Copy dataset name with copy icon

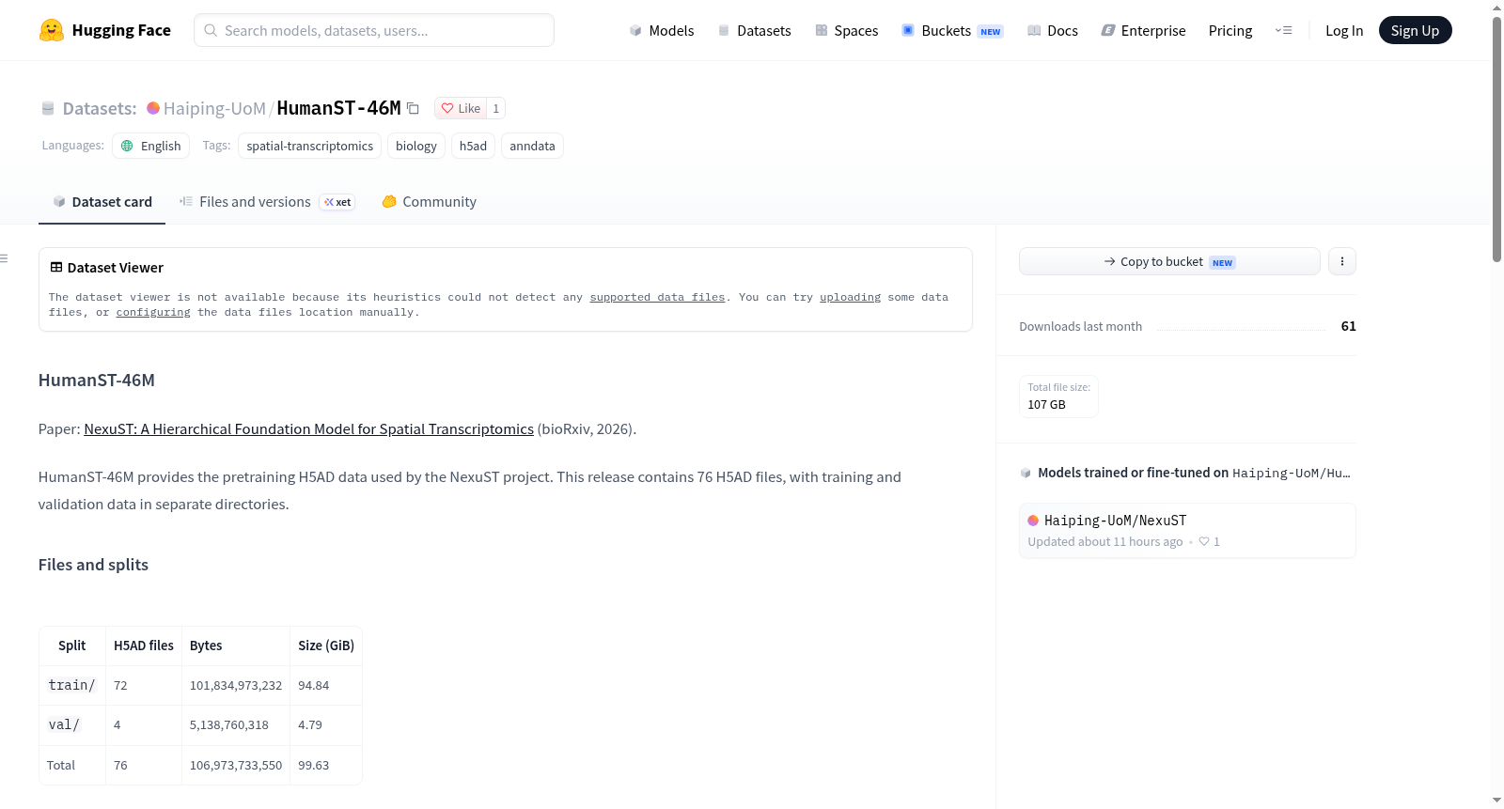[413, 108]
